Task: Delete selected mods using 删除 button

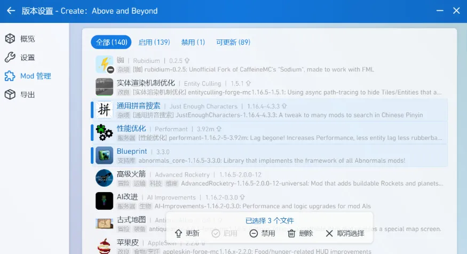Action: click(300, 233)
